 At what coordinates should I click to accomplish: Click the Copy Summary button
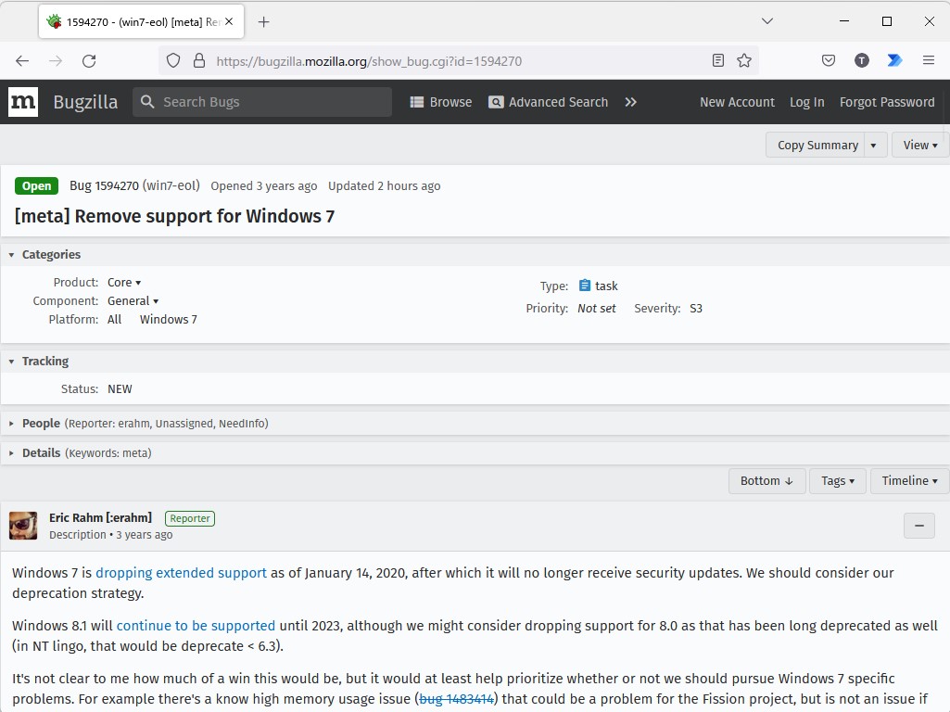click(x=816, y=145)
